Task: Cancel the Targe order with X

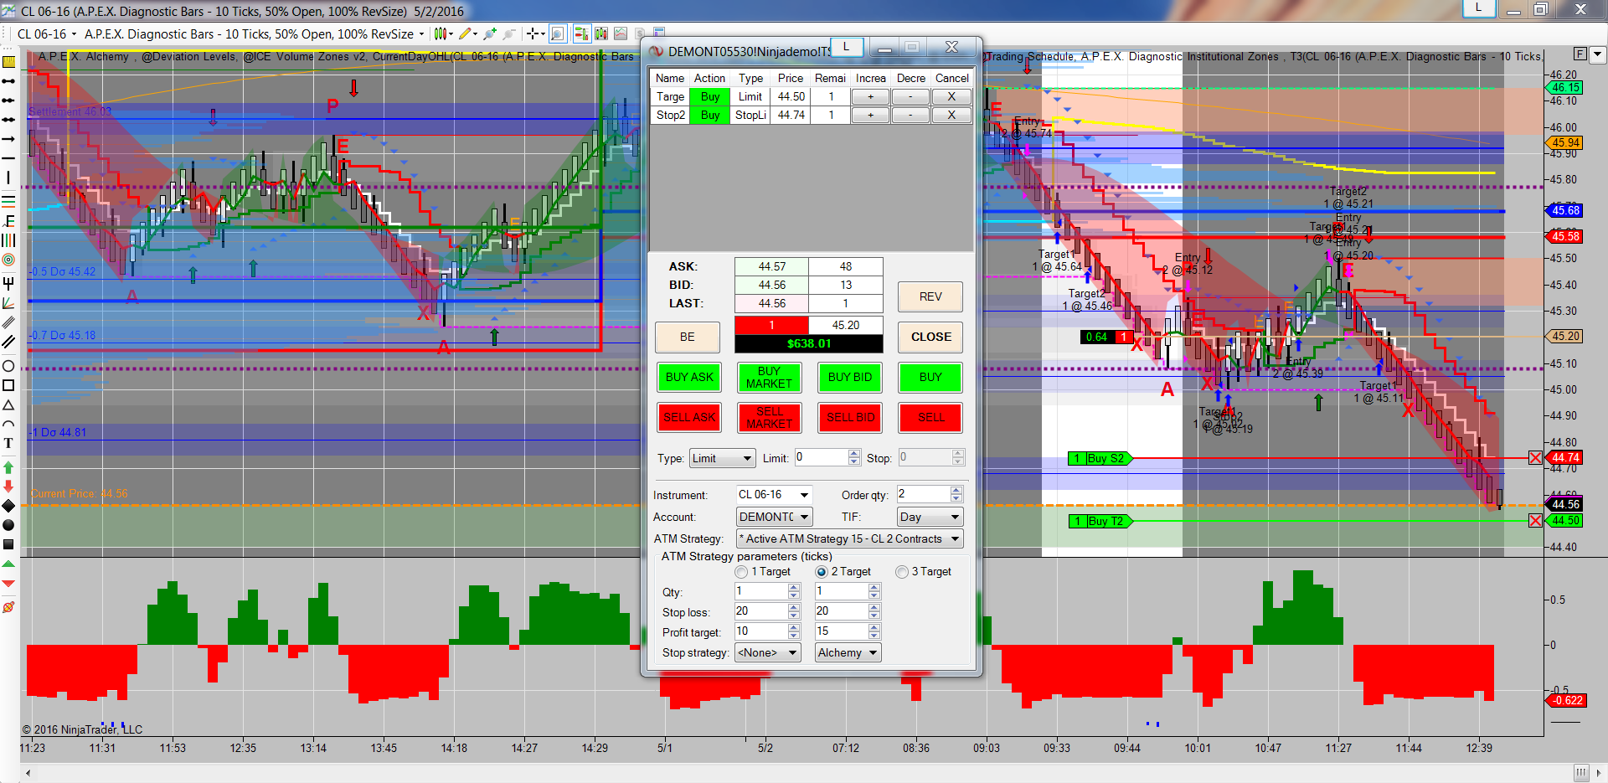Action: (951, 97)
